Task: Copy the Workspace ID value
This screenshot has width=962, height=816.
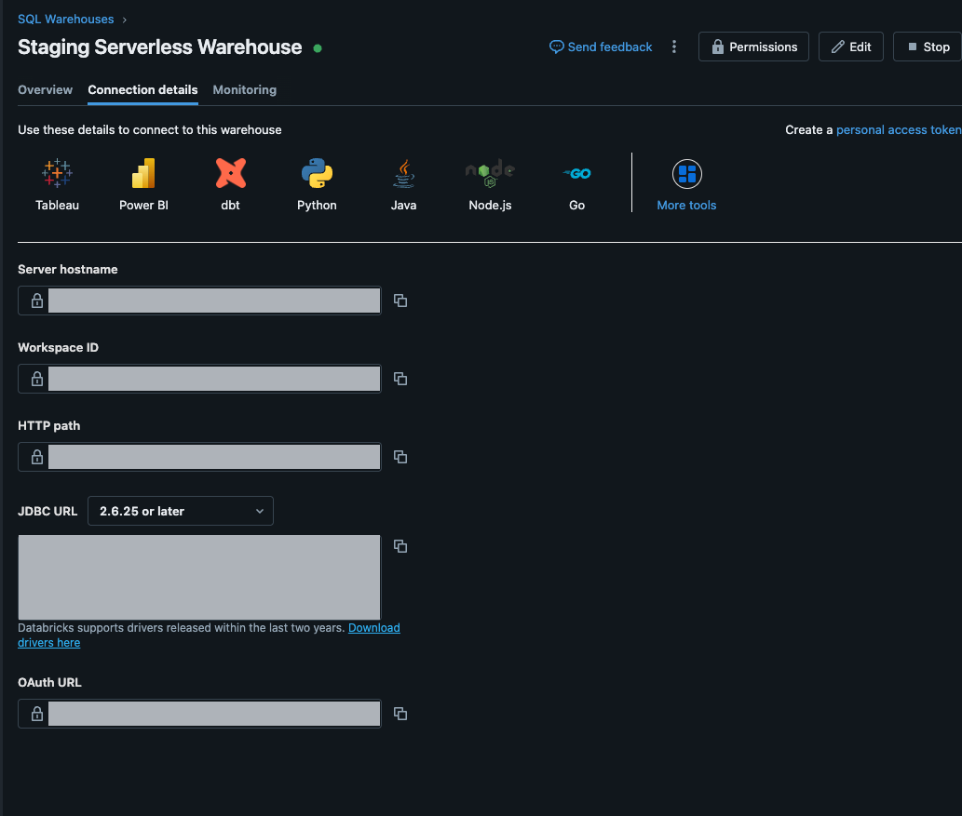Action: (400, 379)
